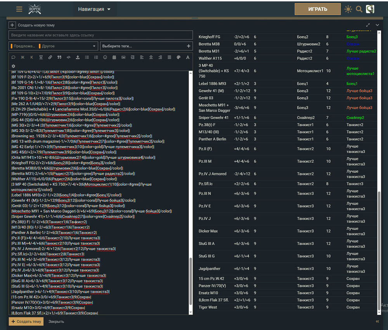The height and width of the screenshot is (330, 388).
Task: Expand the Навигация dropdown menu
Action: (x=94, y=9)
